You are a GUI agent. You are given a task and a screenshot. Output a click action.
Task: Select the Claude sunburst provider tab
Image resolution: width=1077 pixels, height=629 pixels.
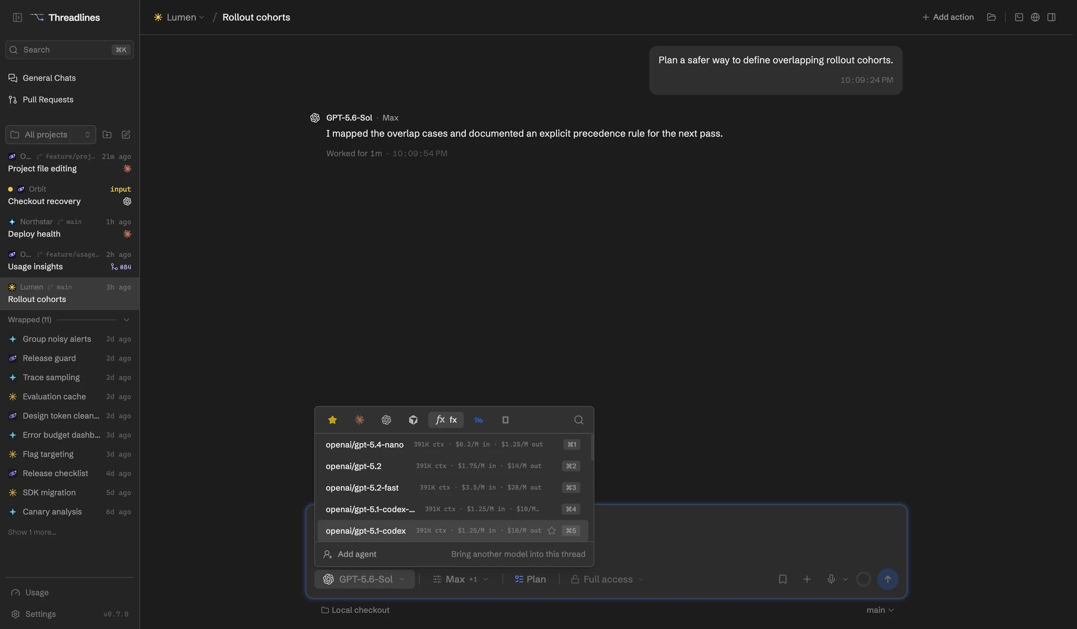359,420
